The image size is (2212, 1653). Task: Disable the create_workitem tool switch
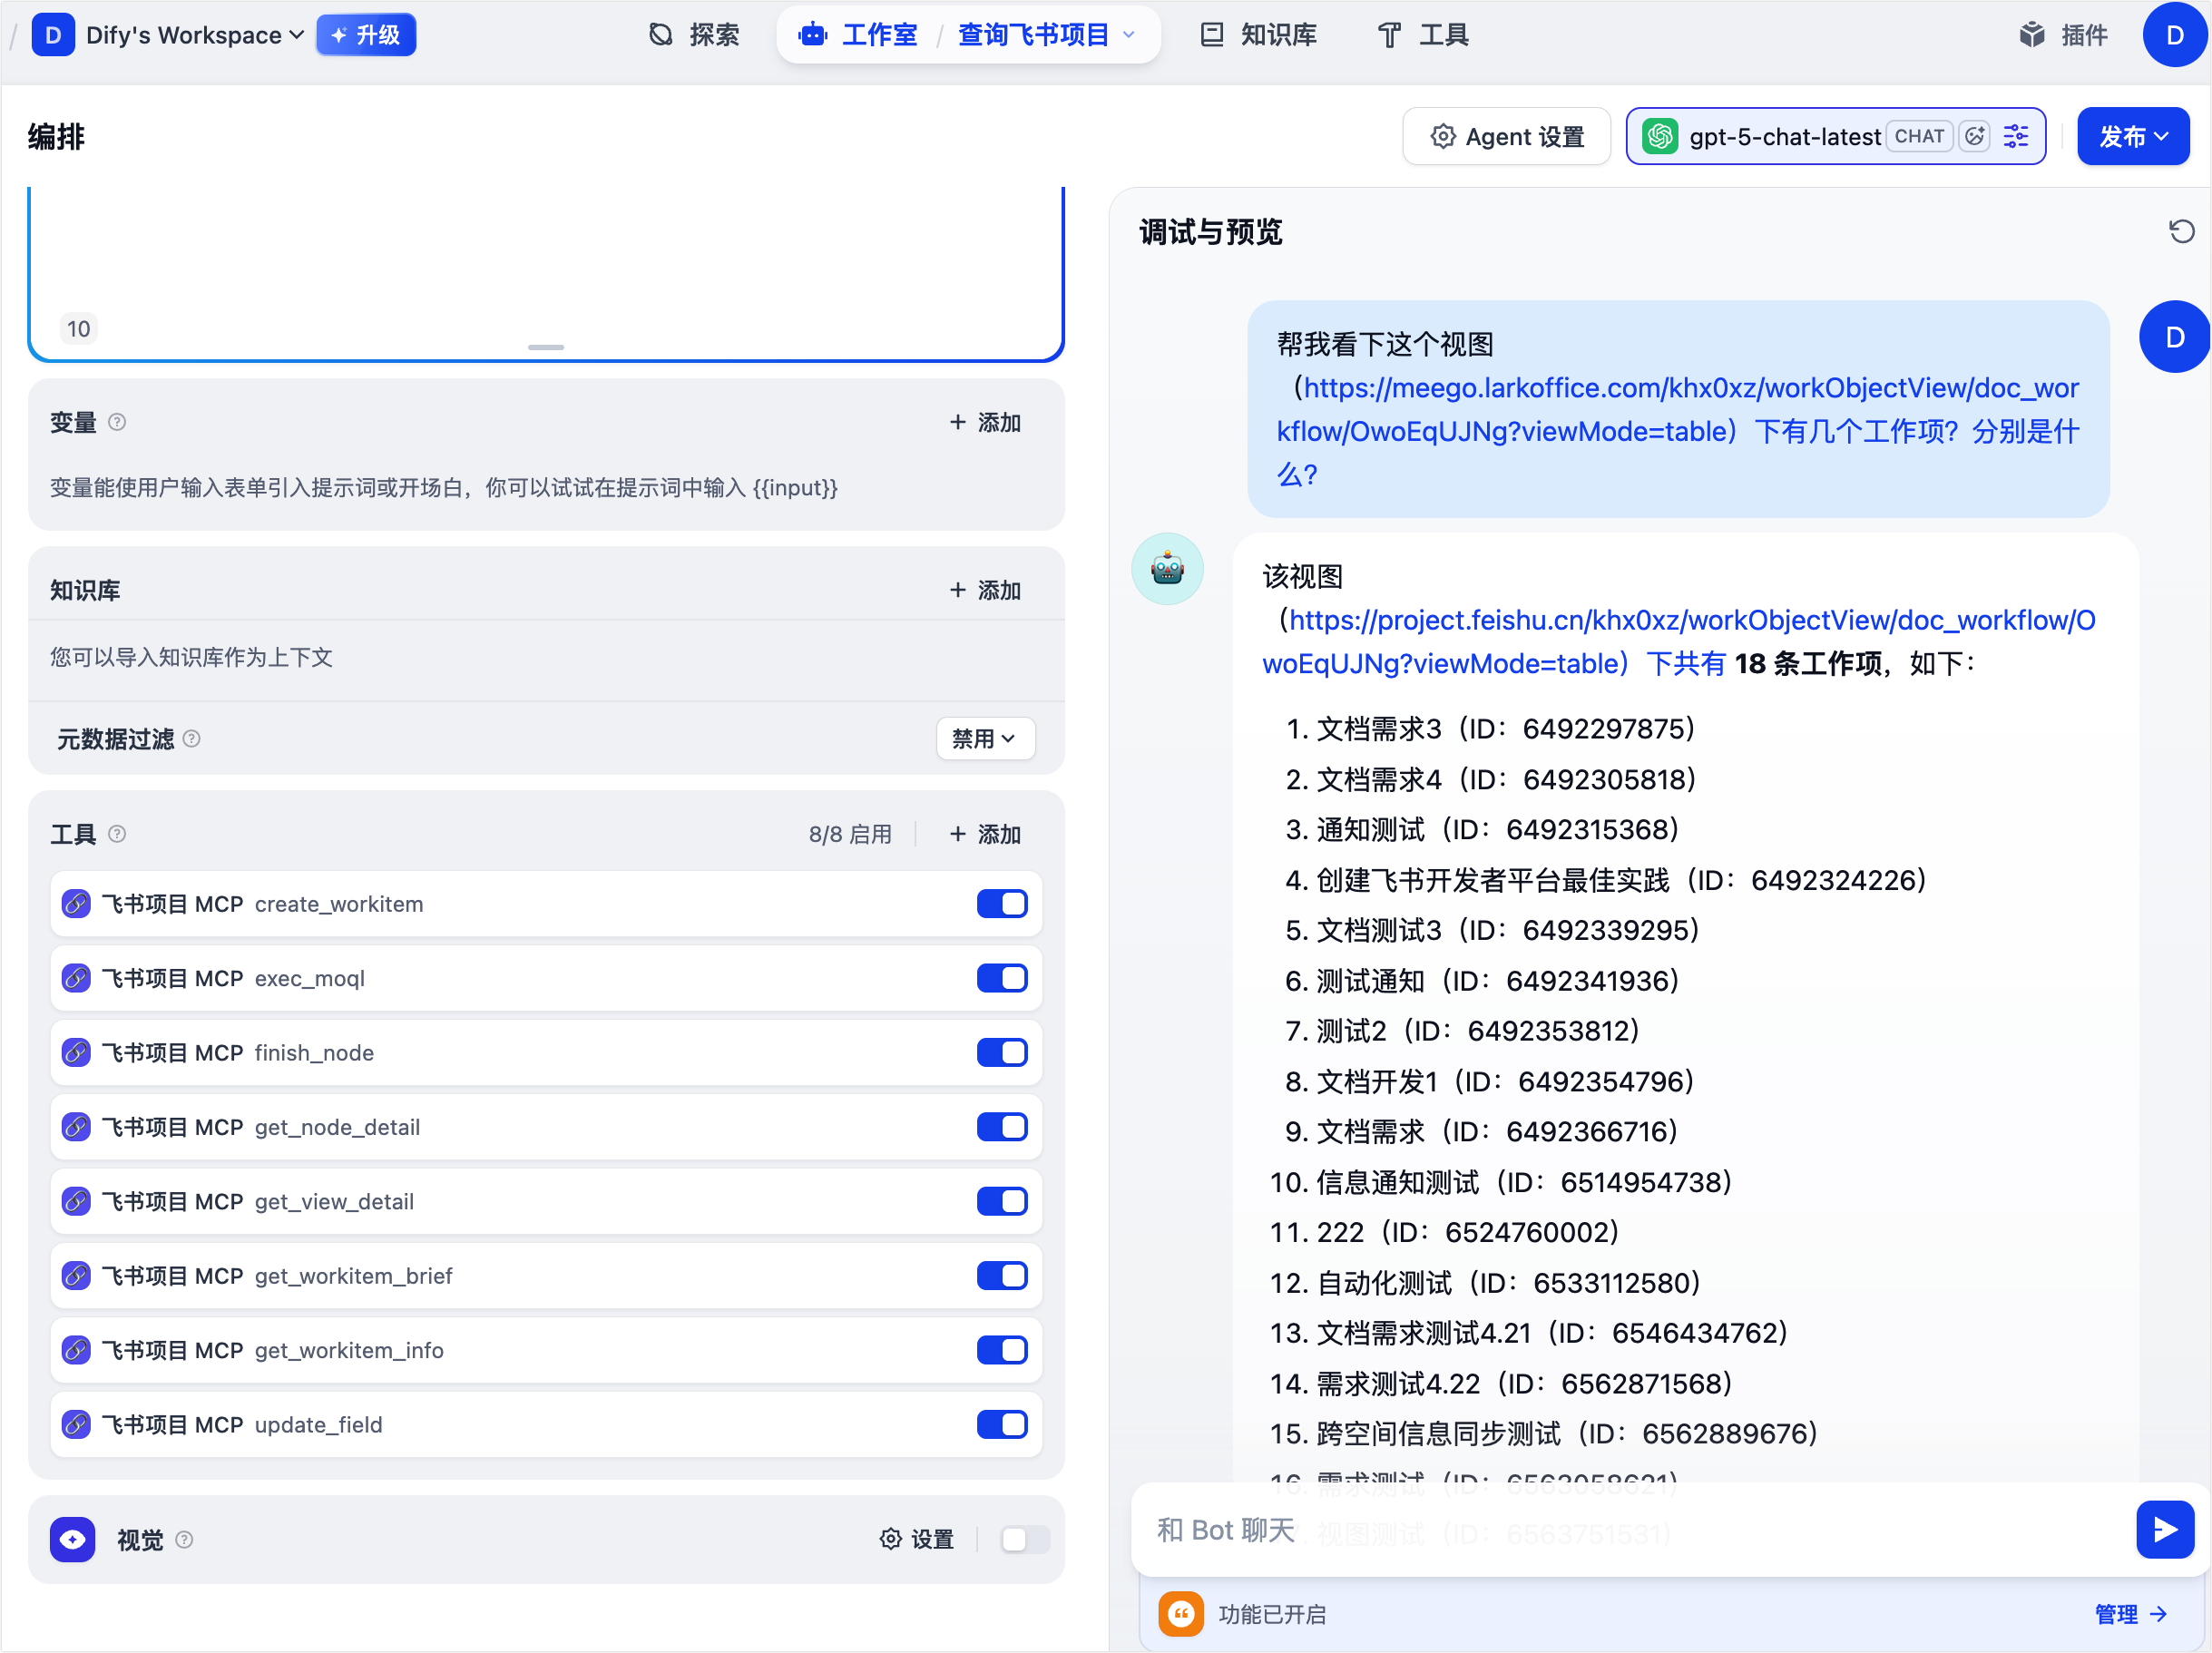1002,904
